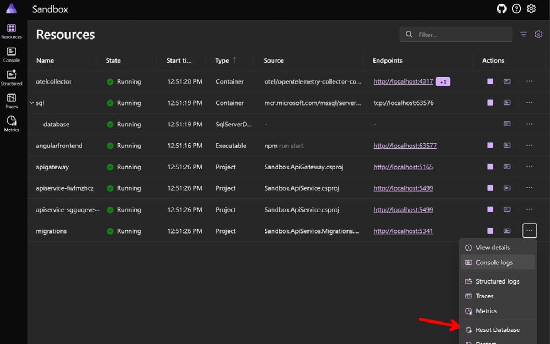This screenshot has width=550, height=344.
Task: Focus the Filter search field
Action: tap(455, 34)
